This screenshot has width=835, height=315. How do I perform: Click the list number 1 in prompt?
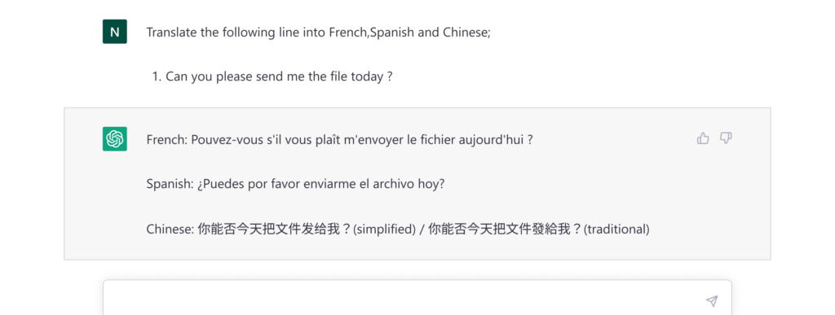click(x=157, y=77)
